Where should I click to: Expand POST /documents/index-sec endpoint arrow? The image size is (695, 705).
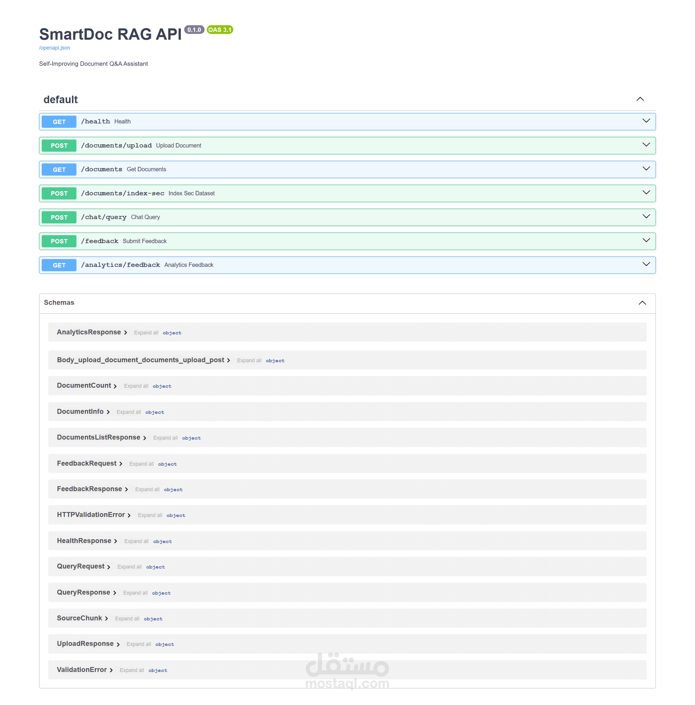pyautogui.click(x=646, y=193)
